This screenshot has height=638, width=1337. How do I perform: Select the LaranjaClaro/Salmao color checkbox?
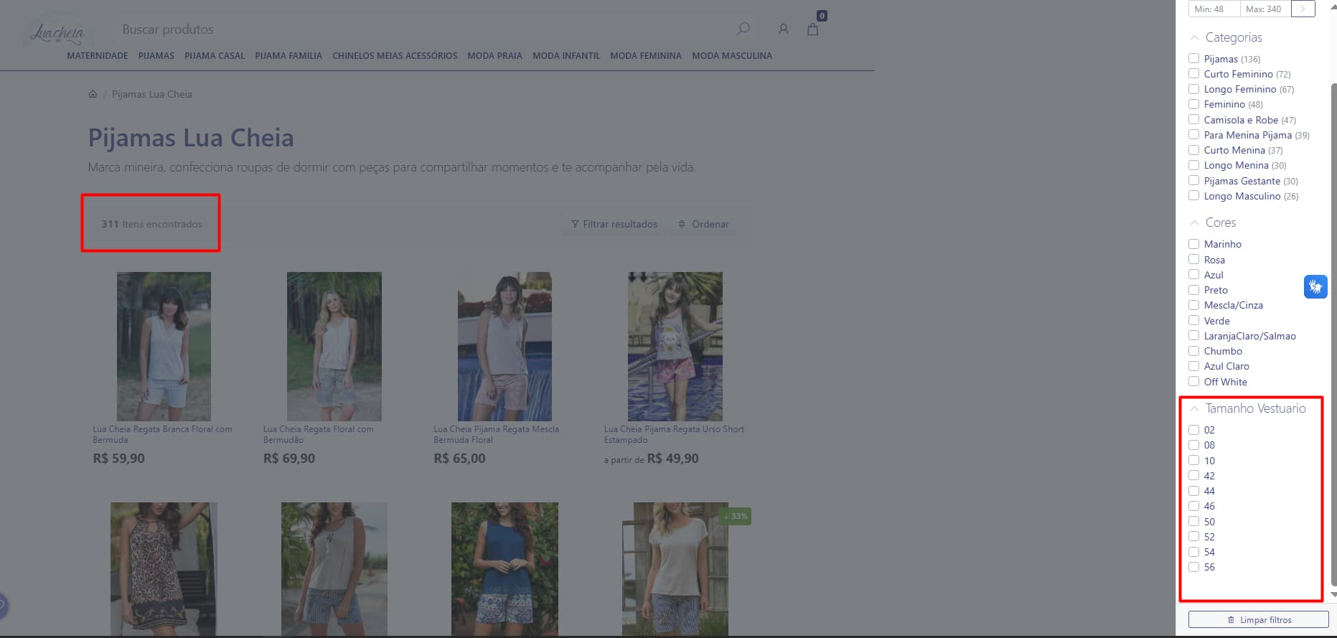coord(1194,335)
